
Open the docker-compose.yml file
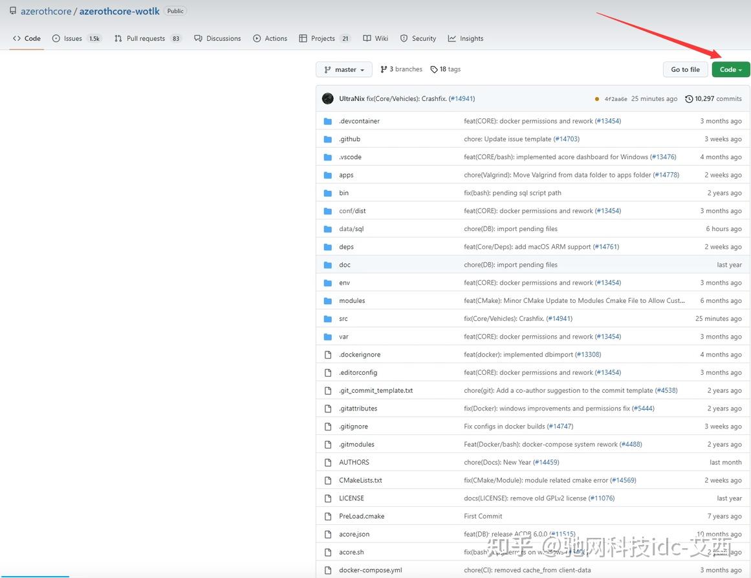point(371,570)
